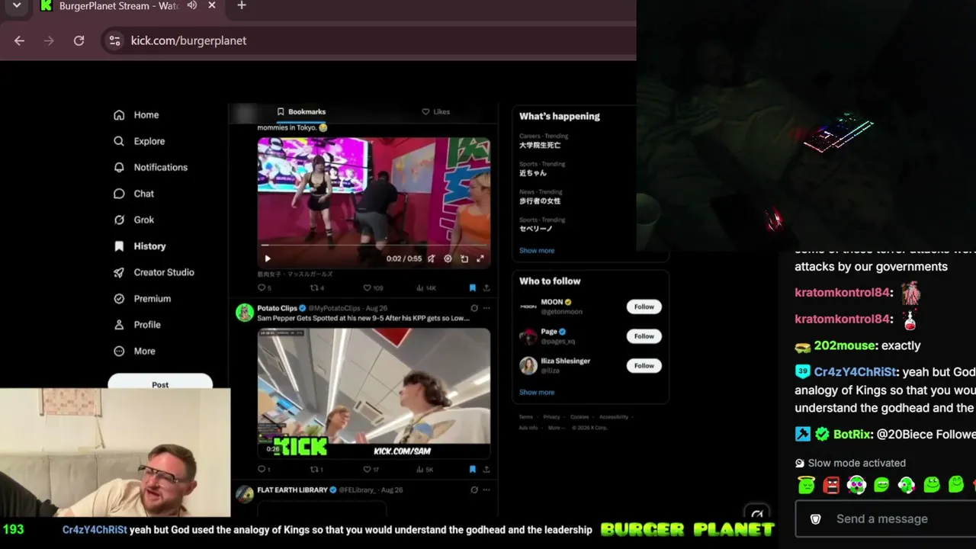Insert the red angry emote
Viewport: 976px width, 549px height.
tap(831, 484)
